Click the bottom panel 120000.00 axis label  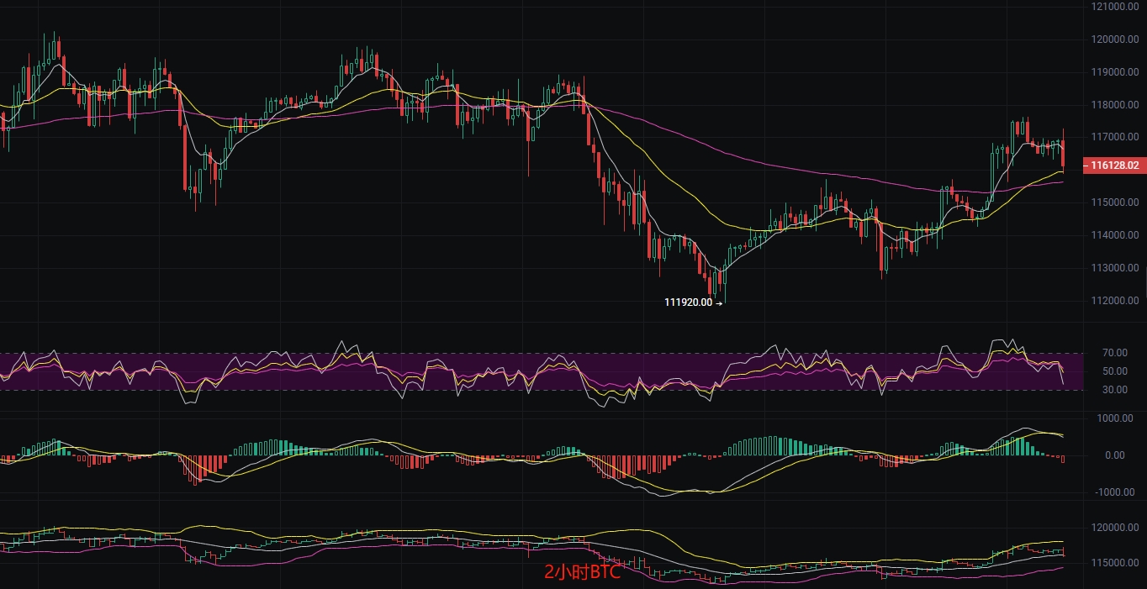click(x=1114, y=528)
